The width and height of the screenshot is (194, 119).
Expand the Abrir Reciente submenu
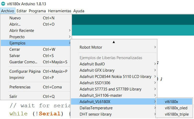click(x=22, y=31)
